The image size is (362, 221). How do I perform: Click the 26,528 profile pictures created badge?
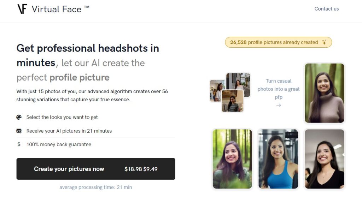click(278, 42)
